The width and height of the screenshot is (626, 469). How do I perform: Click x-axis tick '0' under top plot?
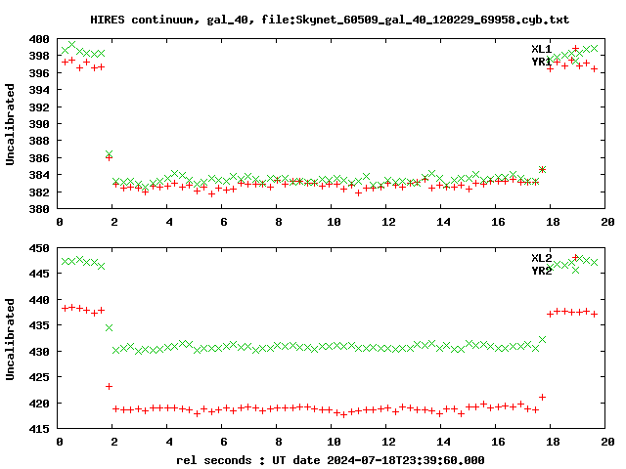click(60, 222)
